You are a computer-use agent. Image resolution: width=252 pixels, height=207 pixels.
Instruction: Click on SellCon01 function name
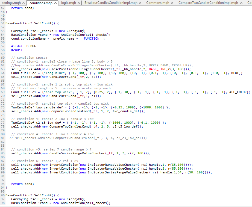pos(43,23)
